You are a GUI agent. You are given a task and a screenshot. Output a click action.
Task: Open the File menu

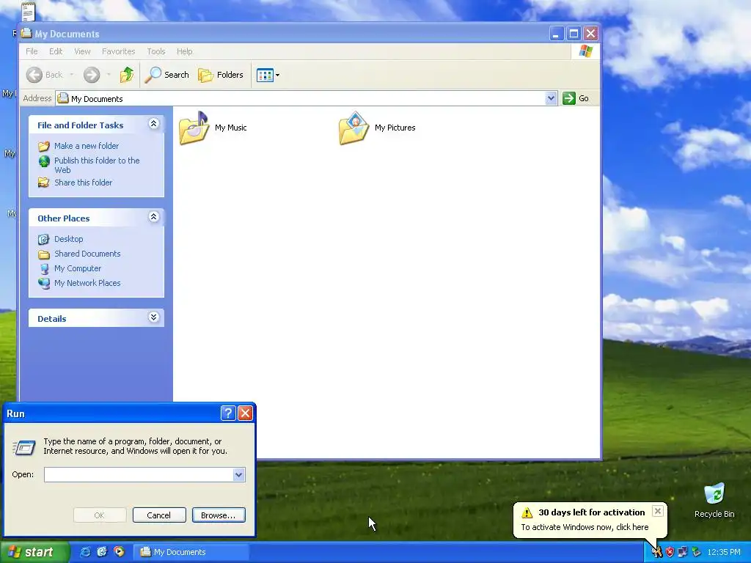point(32,51)
